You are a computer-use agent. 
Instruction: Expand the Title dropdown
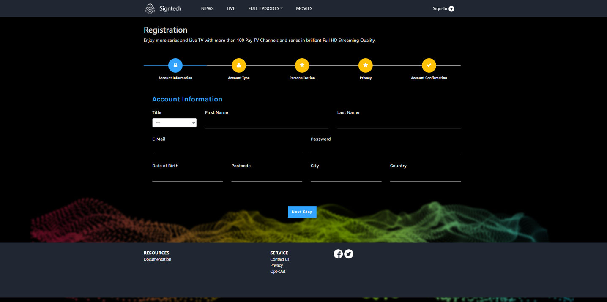(x=174, y=123)
